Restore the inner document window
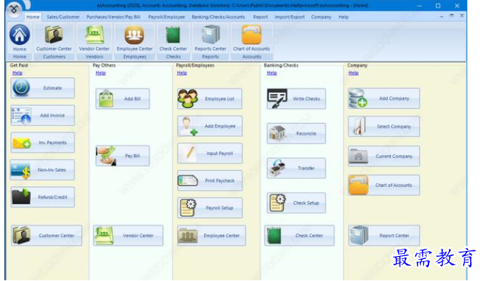 coord(451,15)
